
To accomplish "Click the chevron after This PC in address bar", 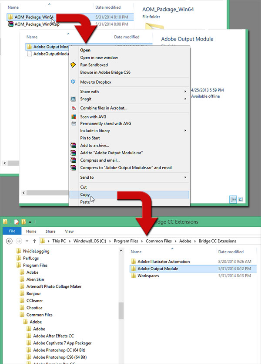I will coord(70,241).
